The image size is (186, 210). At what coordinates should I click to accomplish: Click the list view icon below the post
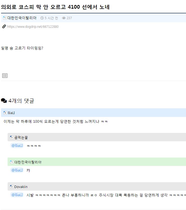coord(5,76)
